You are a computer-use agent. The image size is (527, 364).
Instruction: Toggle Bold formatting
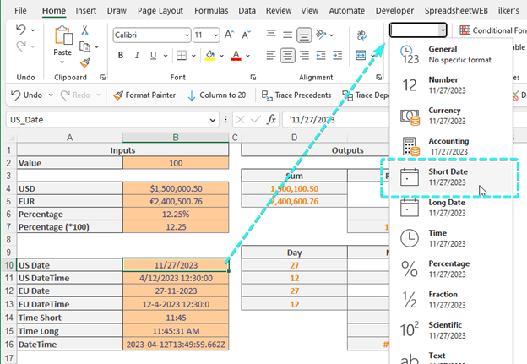[x=121, y=55]
